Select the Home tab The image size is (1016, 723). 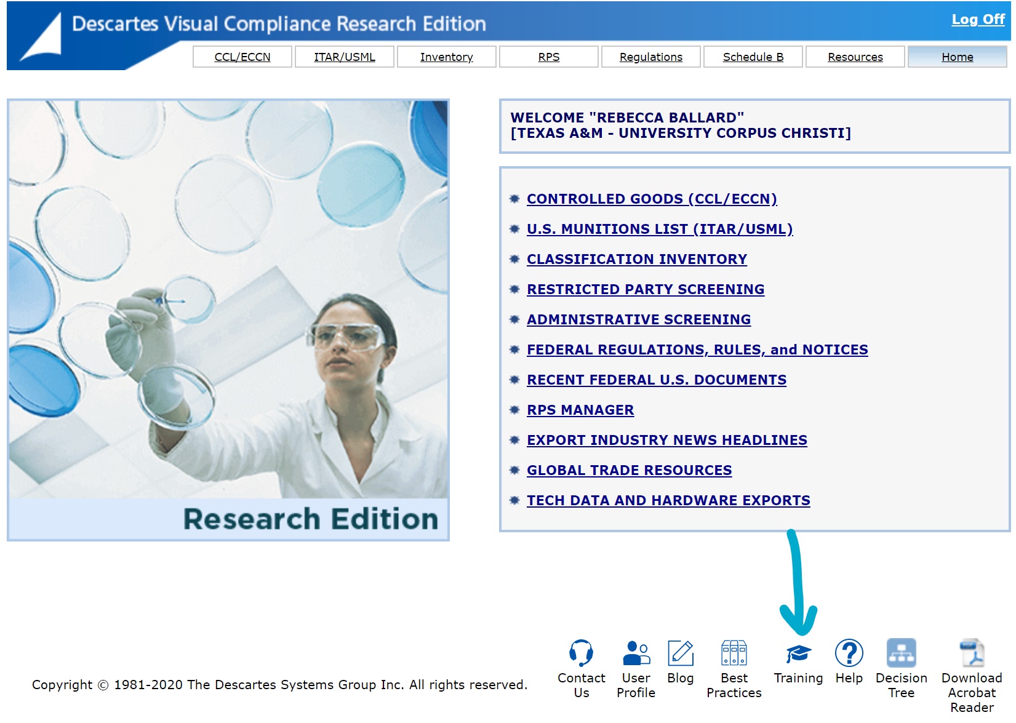pos(958,57)
